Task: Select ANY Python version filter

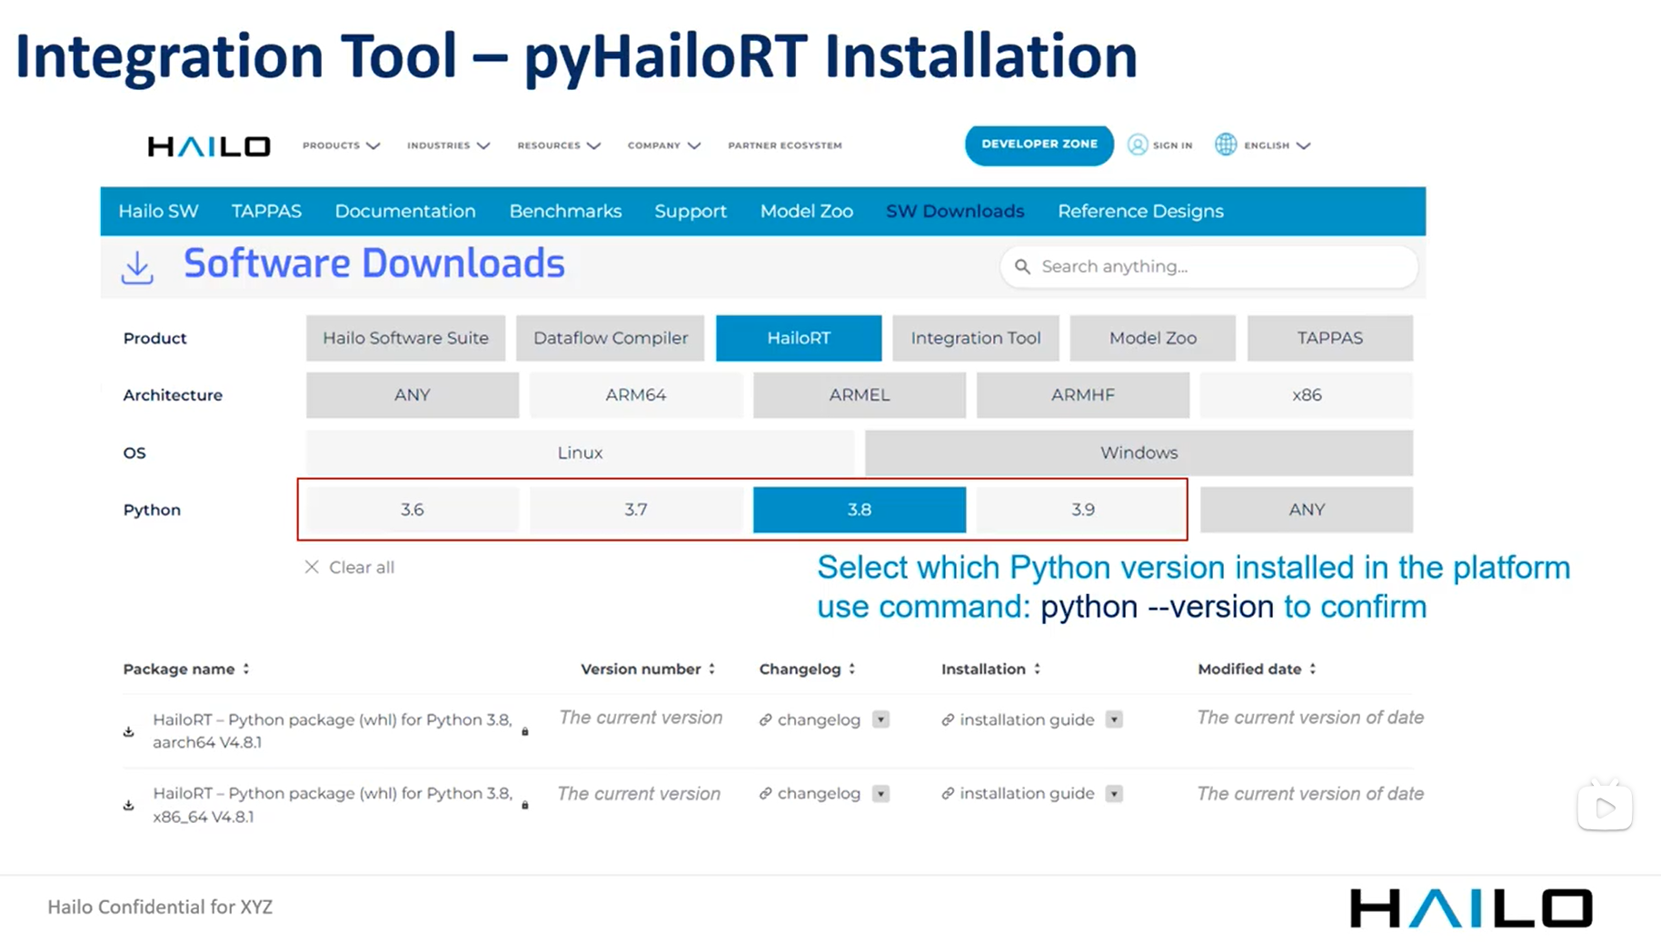Action: tap(1307, 510)
